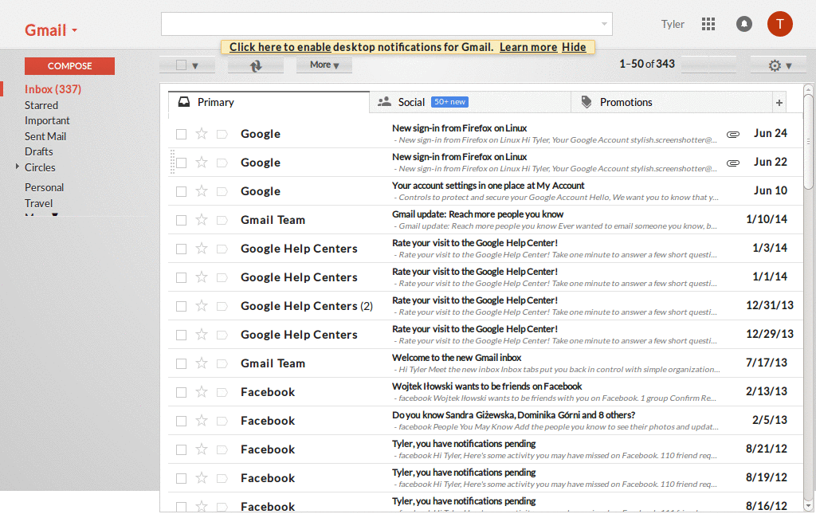Select the Google Jun 10 email checkbox

(181, 191)
